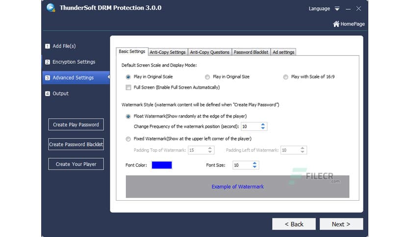The width and height of the screenshot is (410, 237).
Task: Click the Padding Top of Watermark field
Action: point(198,150)
